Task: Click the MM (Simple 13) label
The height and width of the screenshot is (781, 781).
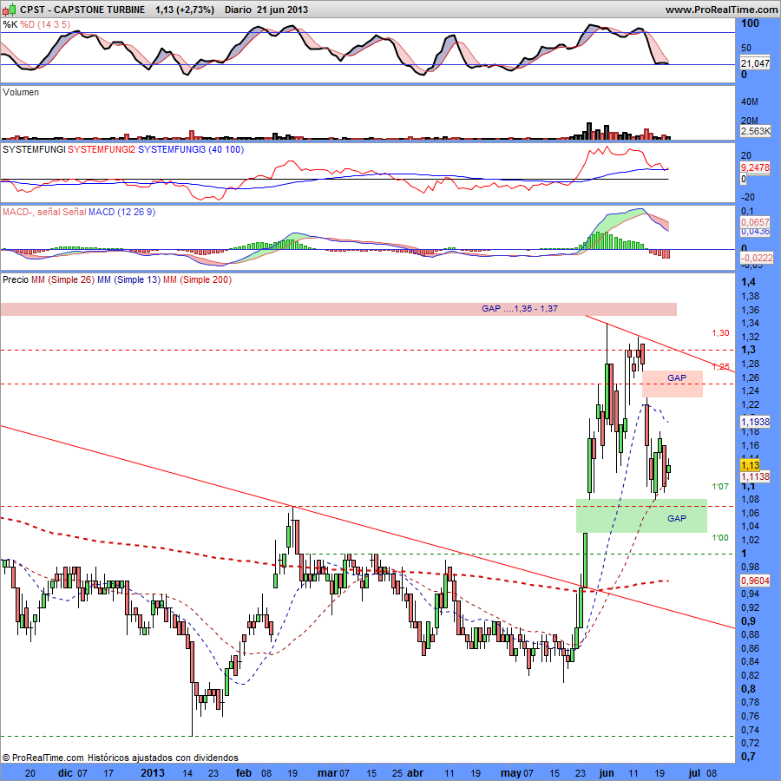Action: (x=128, y=280)
